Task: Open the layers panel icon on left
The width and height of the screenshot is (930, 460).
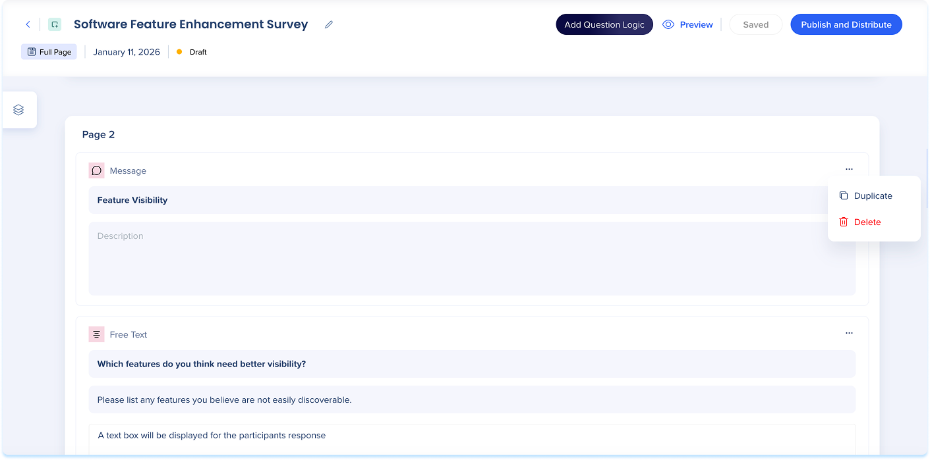Action: tap(18, 110)
